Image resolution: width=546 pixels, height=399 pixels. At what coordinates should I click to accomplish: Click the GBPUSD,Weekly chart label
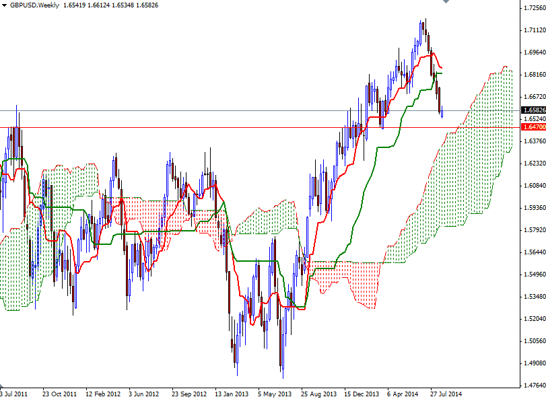point(32,5)
